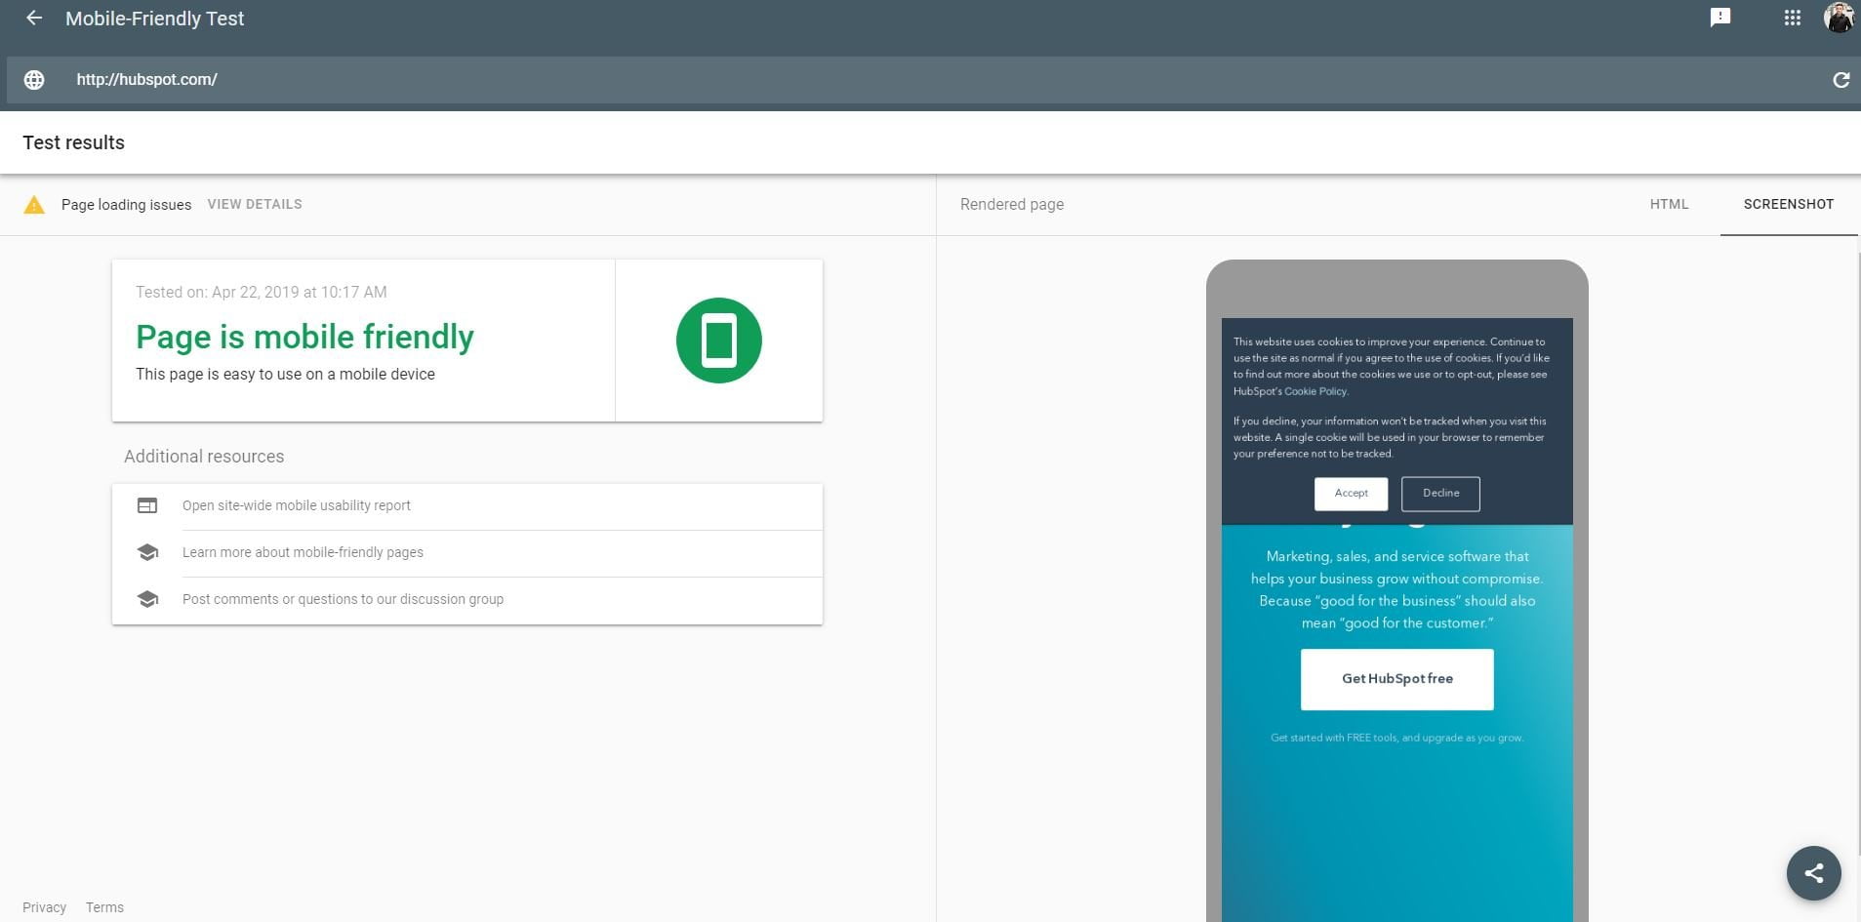This screenshot has width=1861, height=922.
Task: Open the Google apps grid icon
Action: 1793,19
